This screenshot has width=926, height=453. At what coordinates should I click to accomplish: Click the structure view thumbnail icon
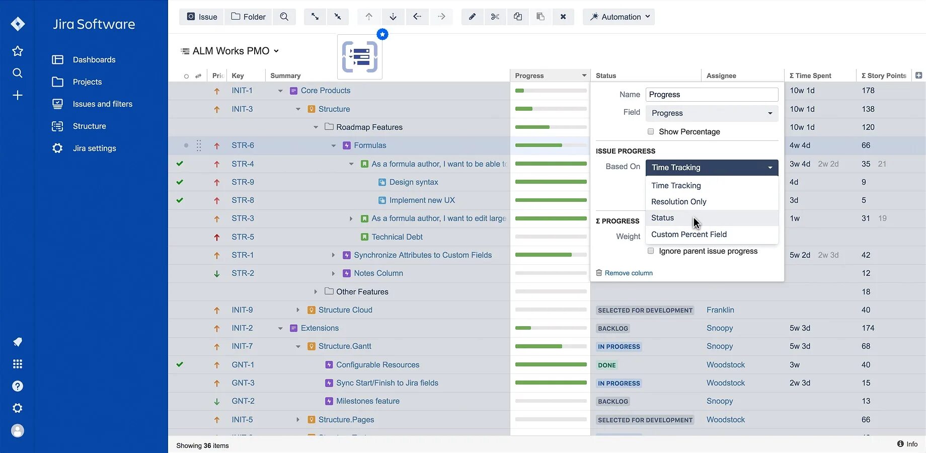click(x=360, y=57)
